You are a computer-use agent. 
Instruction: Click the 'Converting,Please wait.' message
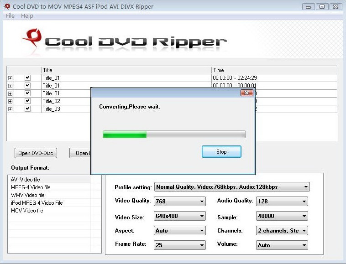130,107
